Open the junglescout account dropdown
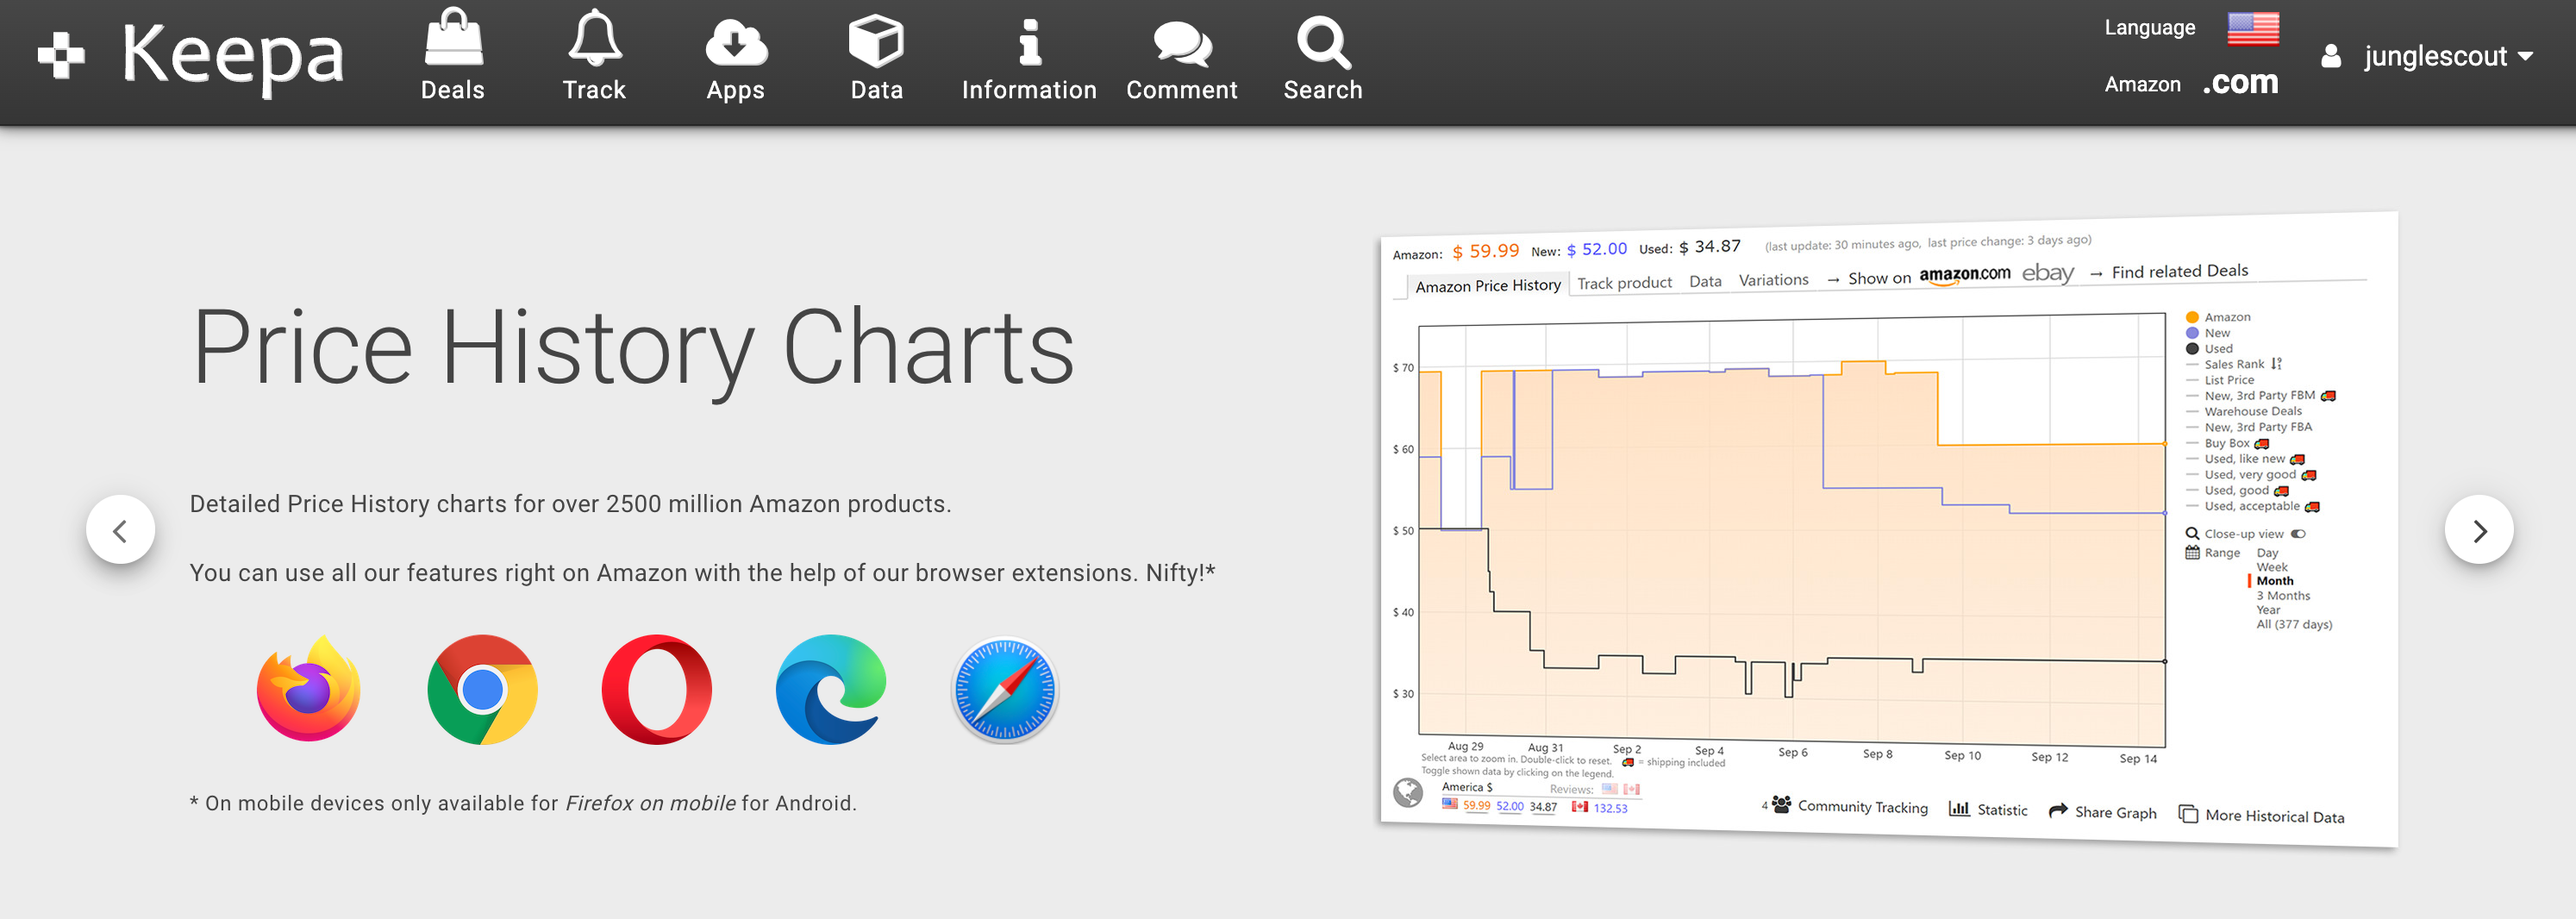This screenshot has height=919, width=2576. 2448,56
